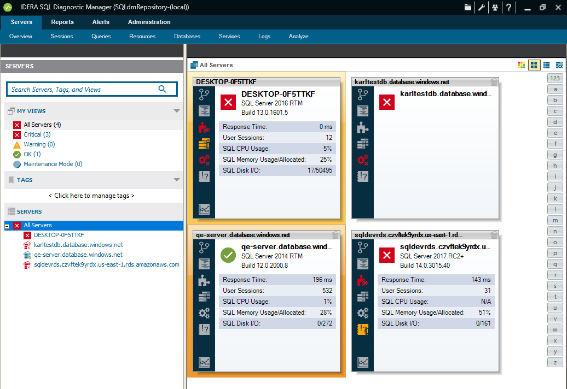Viewport: 567px width, 389px height.
Task: Open the Reports main tab
Action: click(62, 22)
